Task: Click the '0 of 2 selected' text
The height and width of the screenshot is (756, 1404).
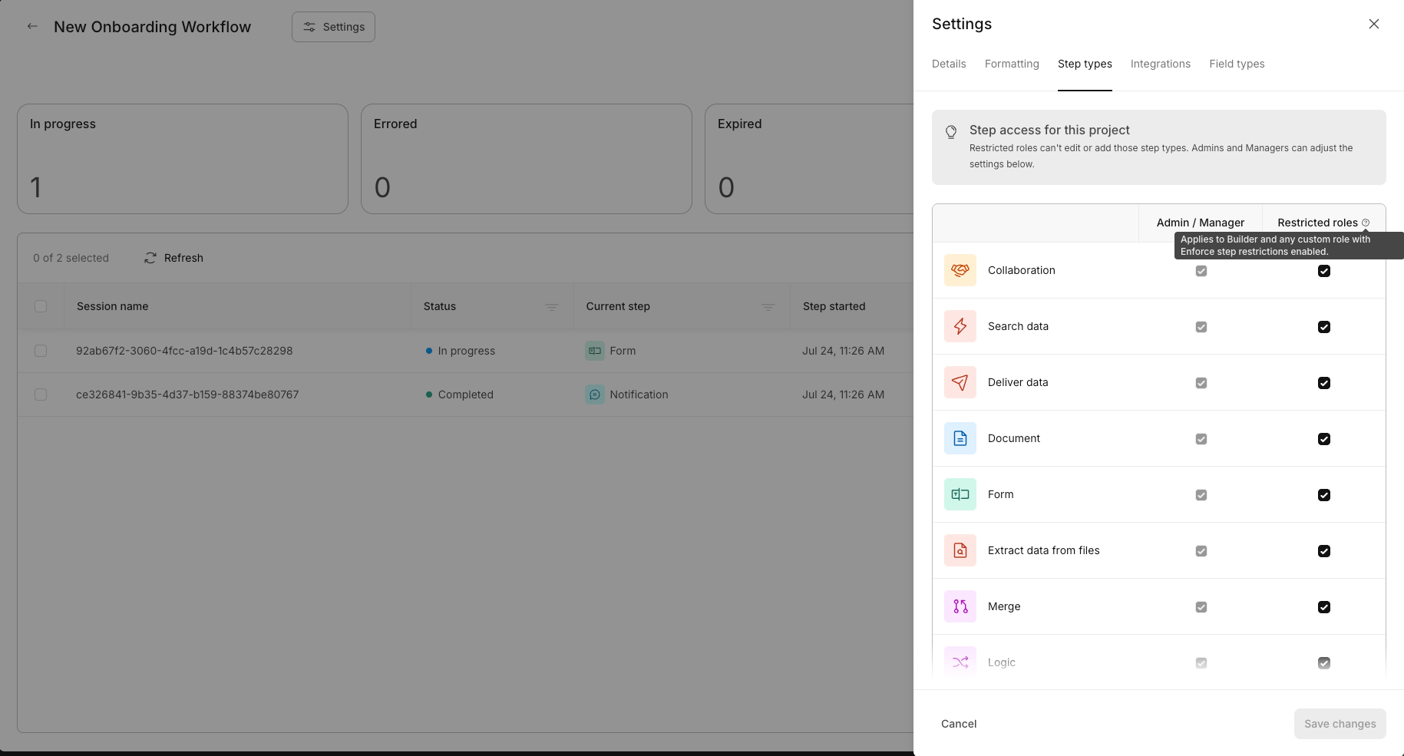Action: (x=71, y=258)
